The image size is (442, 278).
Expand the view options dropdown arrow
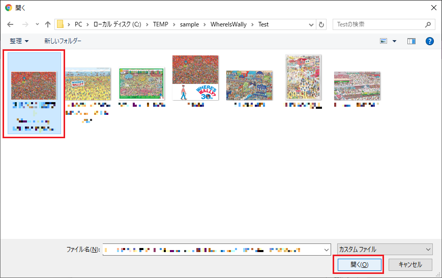click(x=394, y=41)
